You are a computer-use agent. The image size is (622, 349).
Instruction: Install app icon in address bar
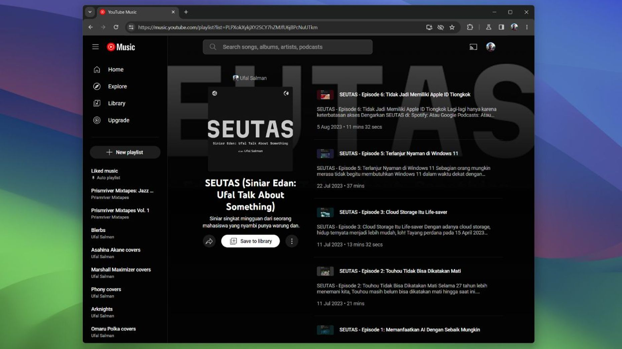coord(429,27)
